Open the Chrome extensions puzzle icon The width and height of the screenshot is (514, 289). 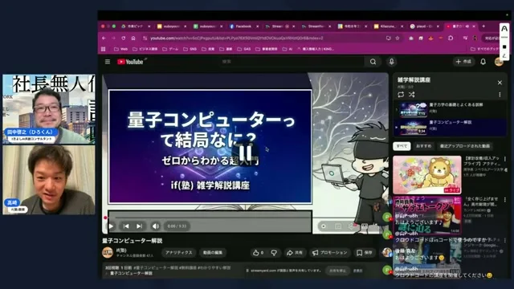(x=451, y=39)
